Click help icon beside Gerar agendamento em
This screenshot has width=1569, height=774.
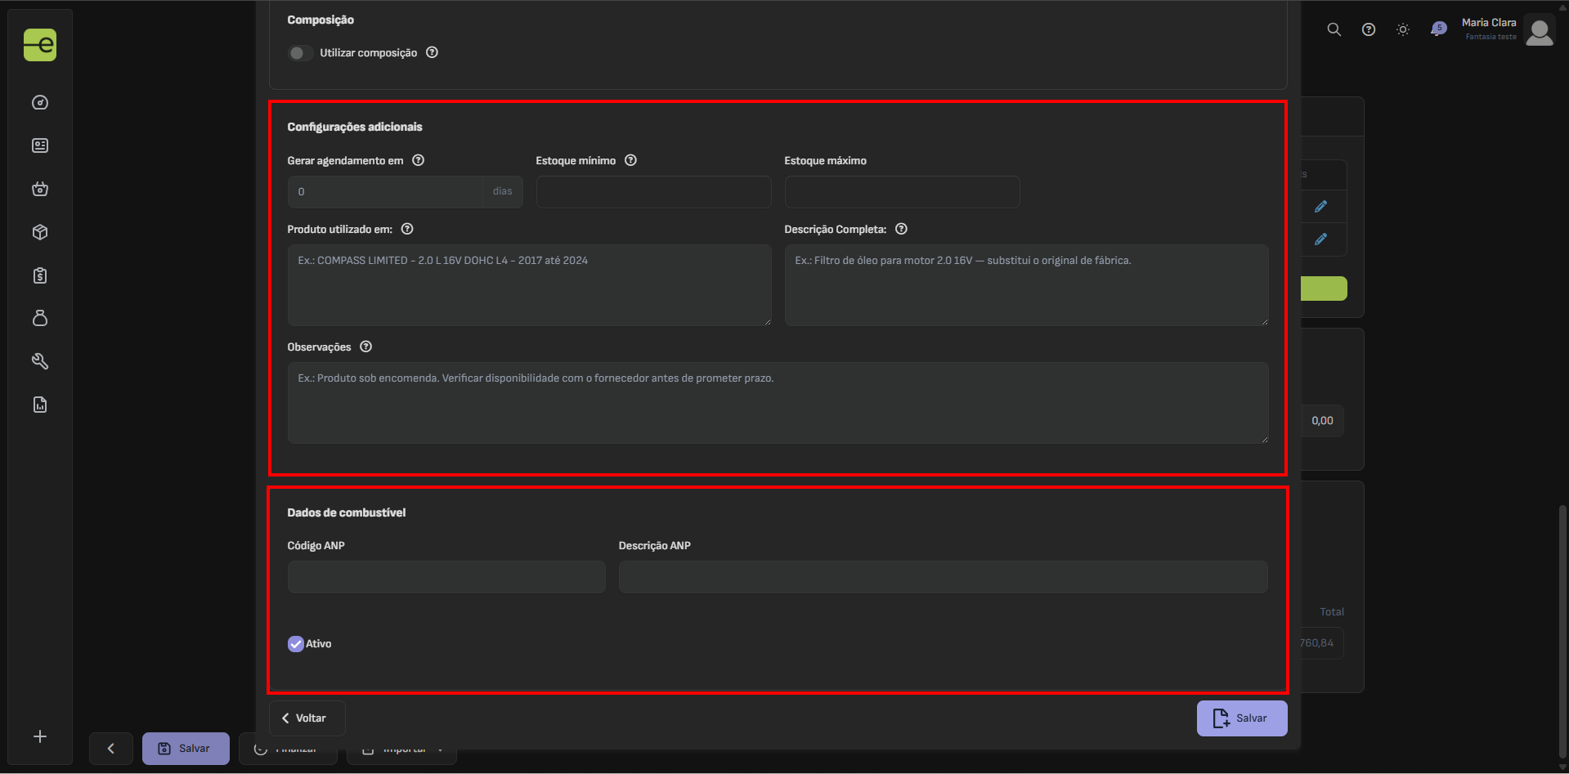coord(419,160)
